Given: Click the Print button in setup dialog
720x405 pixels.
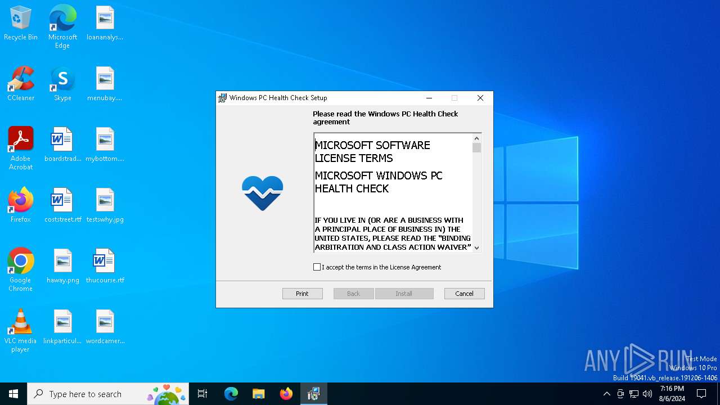Looking at the screenshot, I should point(303,294).
